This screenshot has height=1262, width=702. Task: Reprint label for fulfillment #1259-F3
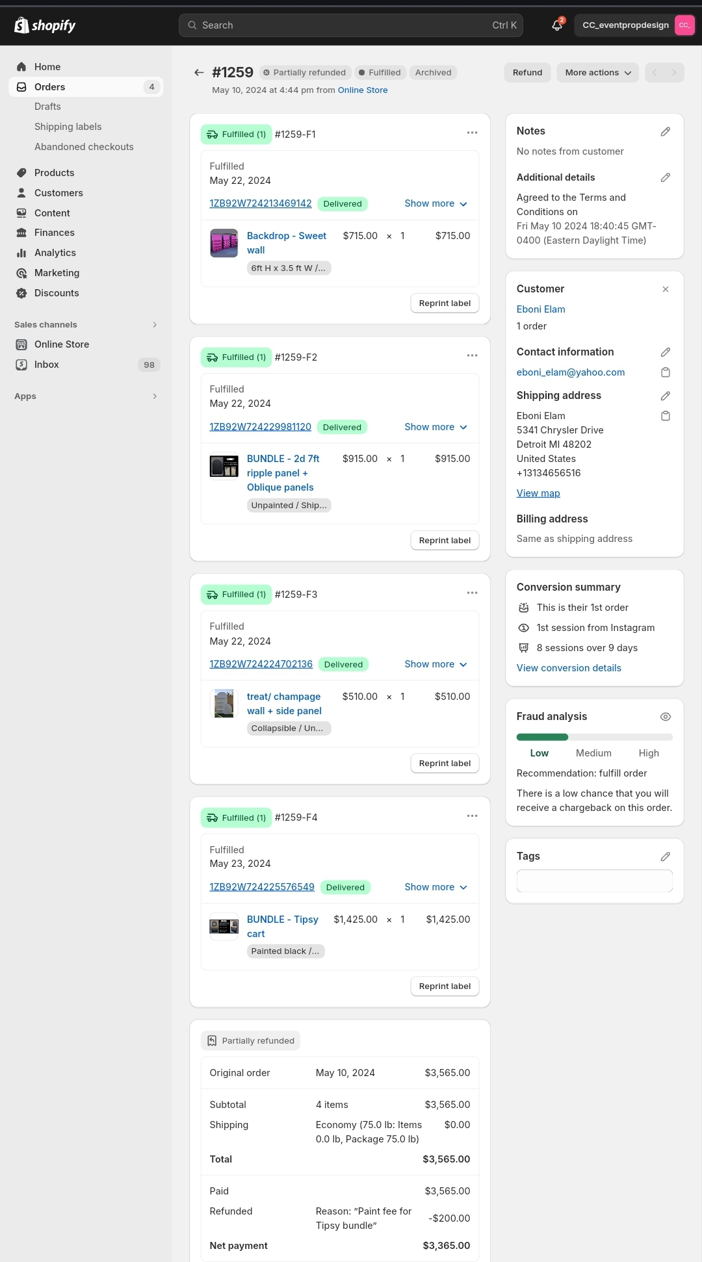[445, 764]
